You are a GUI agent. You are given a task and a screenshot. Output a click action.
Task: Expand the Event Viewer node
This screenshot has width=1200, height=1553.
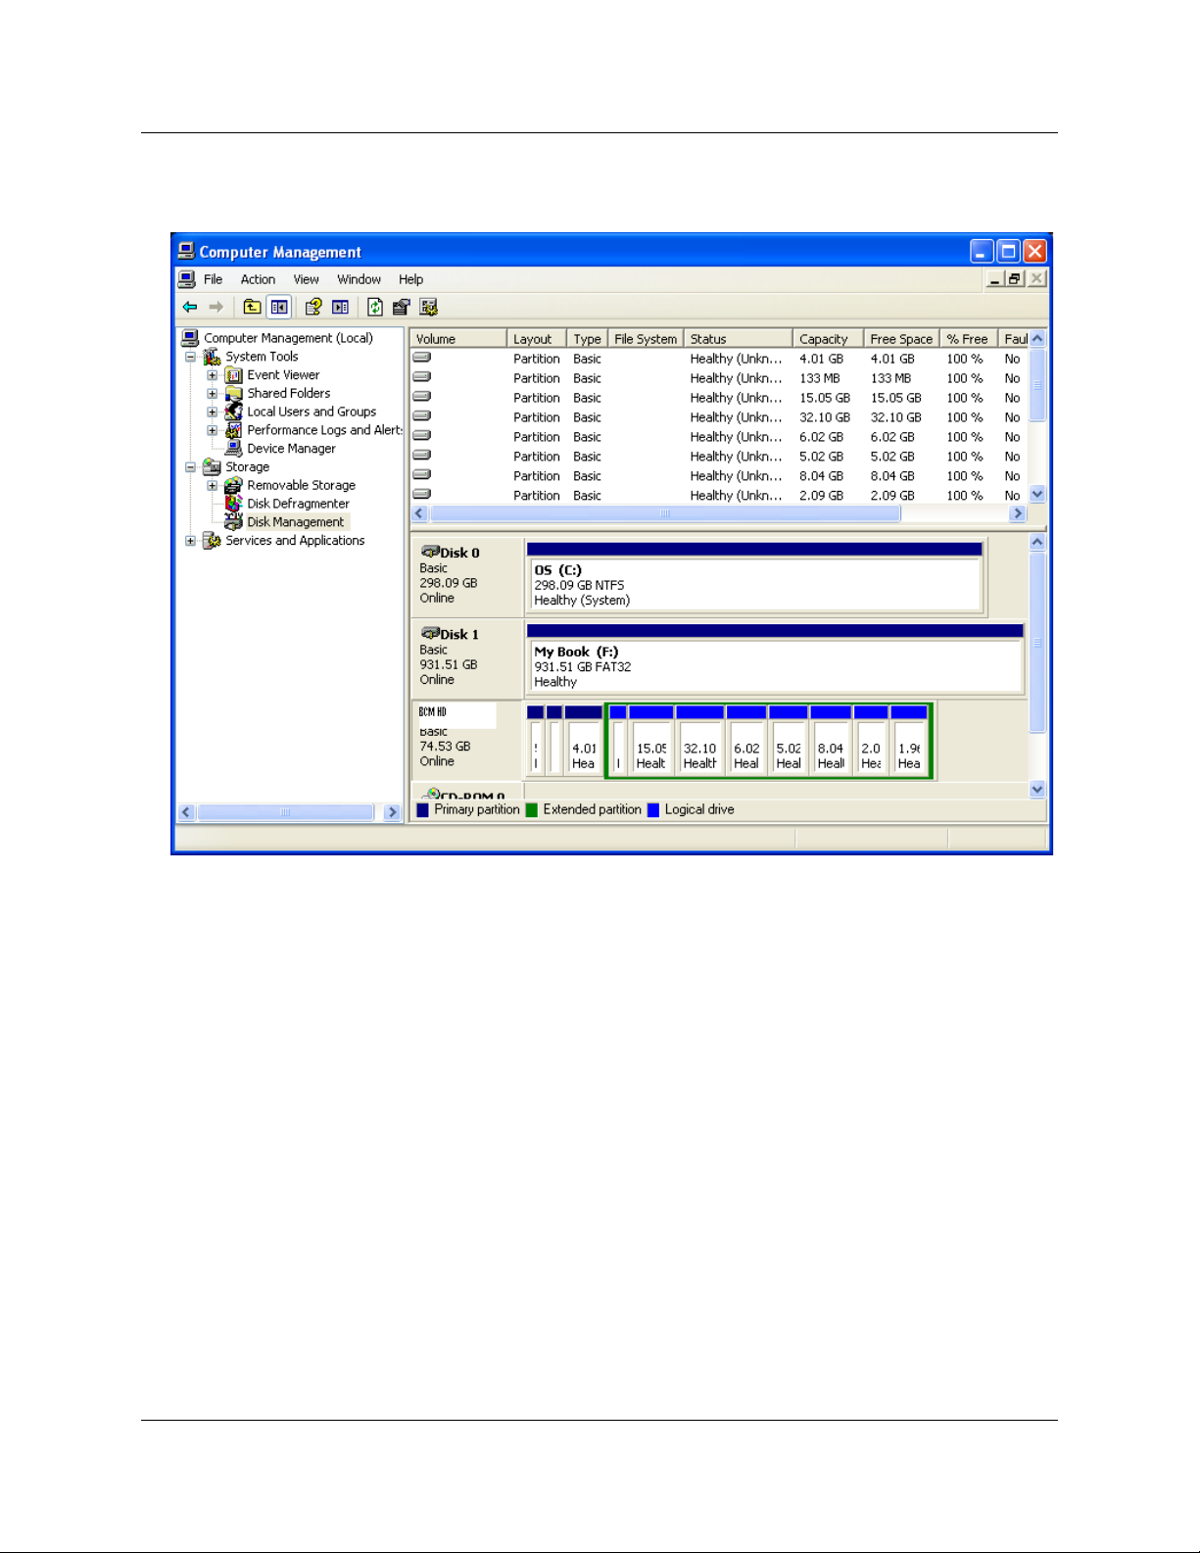(x=213, y=375)
